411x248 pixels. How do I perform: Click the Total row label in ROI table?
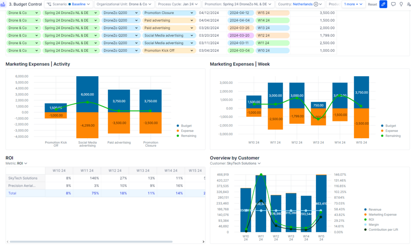pyautogui.click(x=12, y=193)
